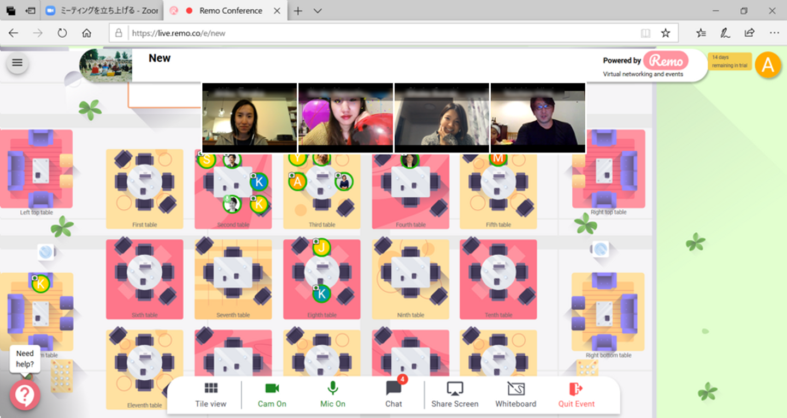Click the yellow K avatar at Second table

pyautogui.click(x=259, y=204)
